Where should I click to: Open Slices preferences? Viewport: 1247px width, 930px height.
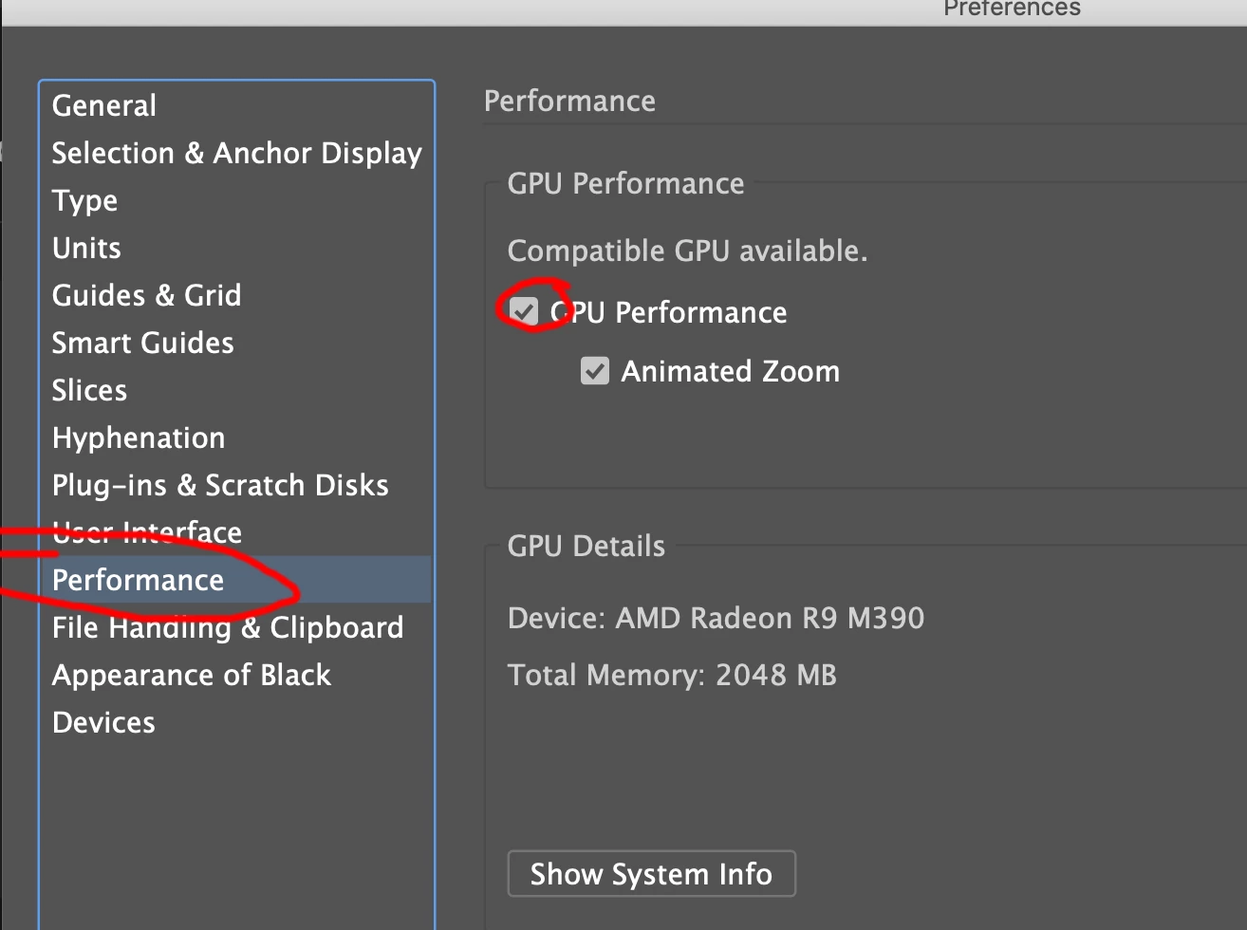point(90,390)
